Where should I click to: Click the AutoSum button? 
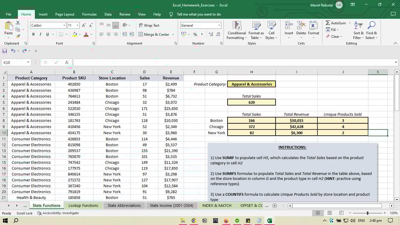click(336, 23)
